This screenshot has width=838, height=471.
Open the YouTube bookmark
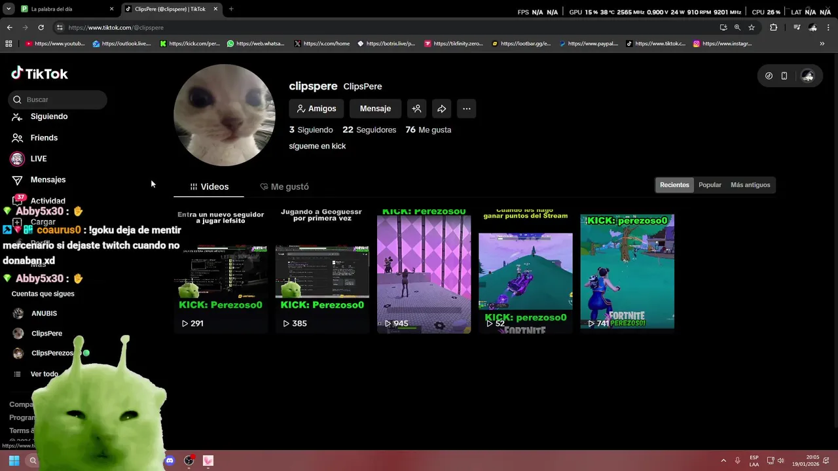pos(55,44)
